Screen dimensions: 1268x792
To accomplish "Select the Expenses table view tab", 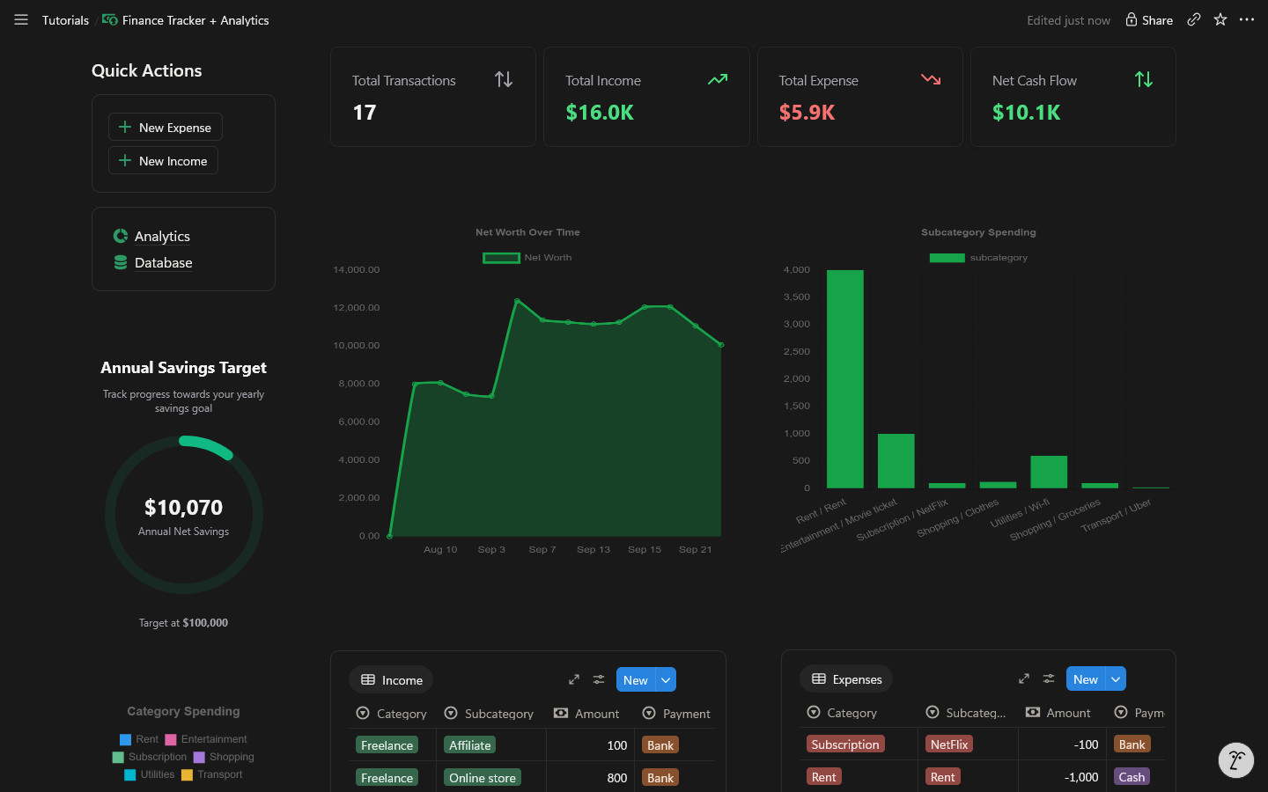I will [x=846, y=678].
